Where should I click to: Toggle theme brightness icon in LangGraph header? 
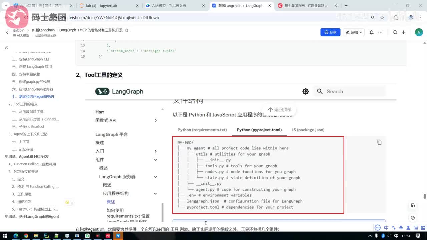(306, 91)
